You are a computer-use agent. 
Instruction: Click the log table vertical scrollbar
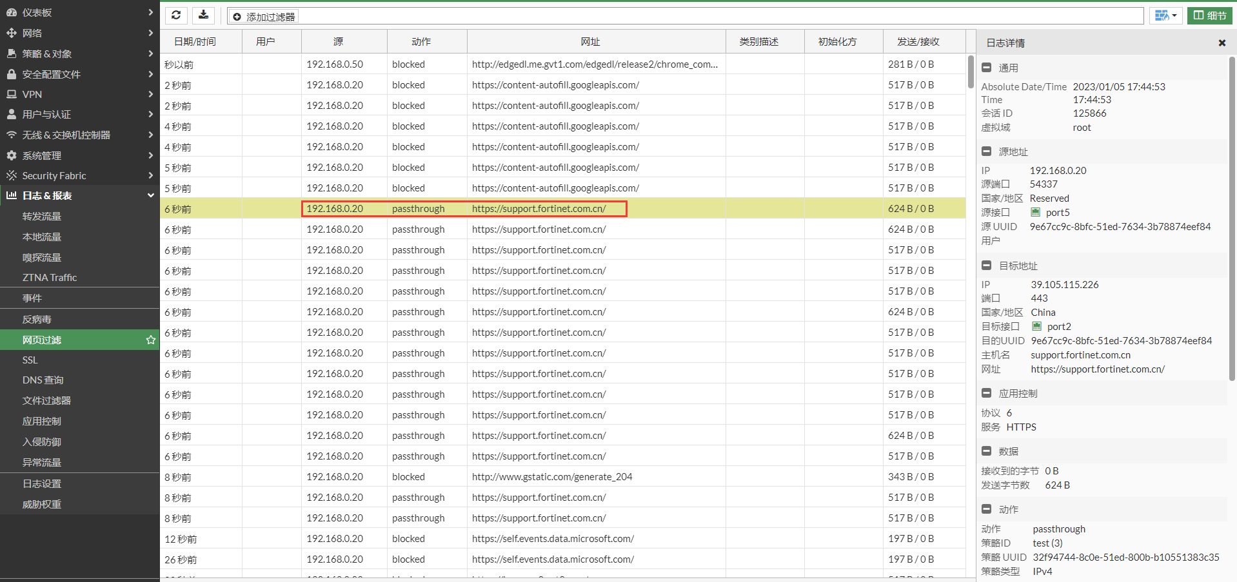[971, 72]
